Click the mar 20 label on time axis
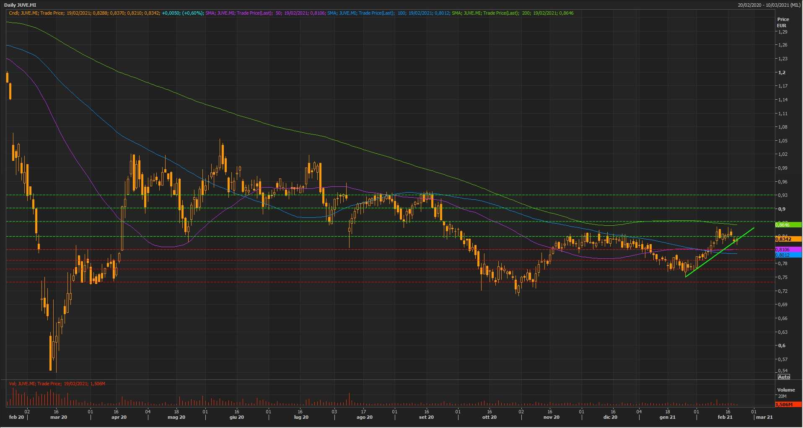Image resolution: width=803 pixels, height=428 pixels. point(59,417)
